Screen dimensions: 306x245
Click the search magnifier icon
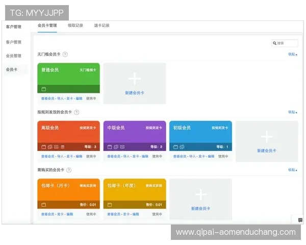point(274,43)
